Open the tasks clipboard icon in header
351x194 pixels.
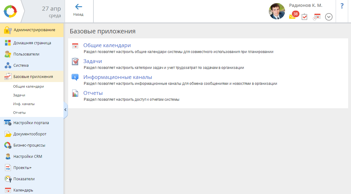click(304, 17)
